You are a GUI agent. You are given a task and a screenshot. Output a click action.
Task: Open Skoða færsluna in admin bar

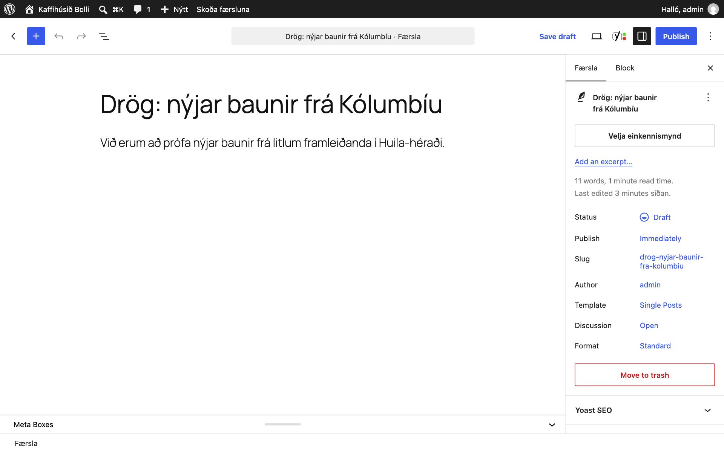pos(223,9)
